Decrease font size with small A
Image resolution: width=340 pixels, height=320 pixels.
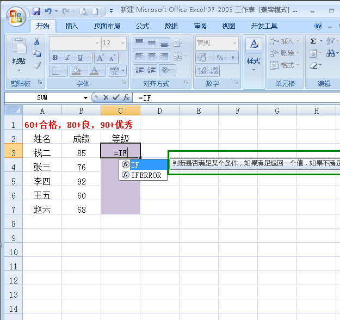pyautogui.click(x=113, y=58)
